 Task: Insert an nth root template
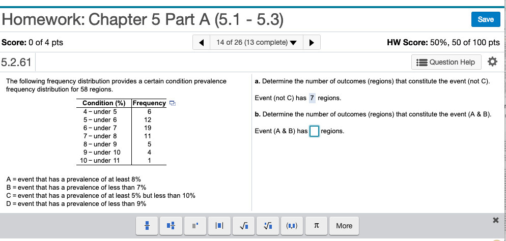coord(268,226)
